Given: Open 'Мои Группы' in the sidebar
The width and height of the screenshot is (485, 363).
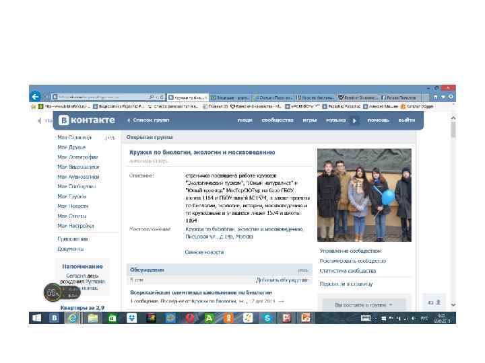Looking at the screenshot, I should point(72,196).
